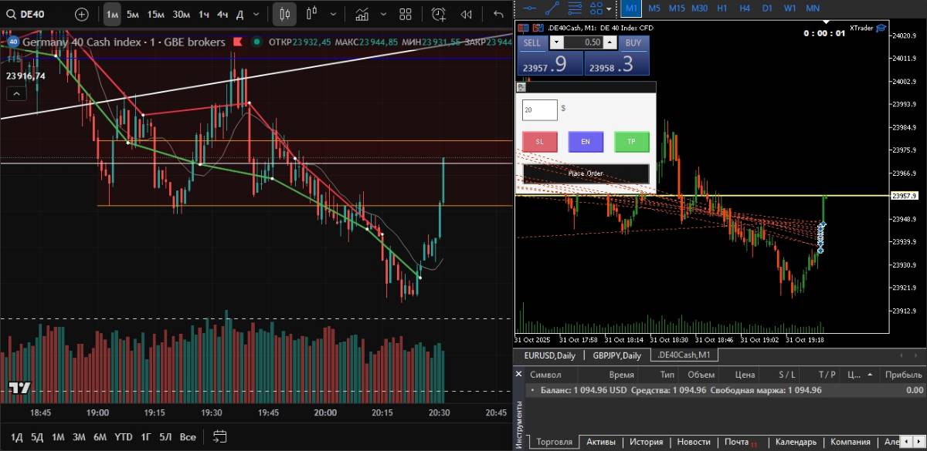This screenshot has width=927, height=451.
Task: Open the go-to-date calendar icon
Action: (219, 436)
